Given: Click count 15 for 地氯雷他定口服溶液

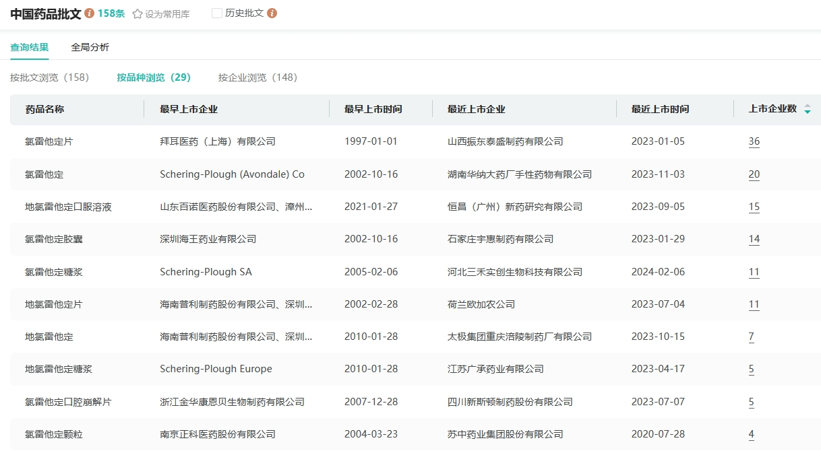Looking at the screenshot, I should (754, 207).
